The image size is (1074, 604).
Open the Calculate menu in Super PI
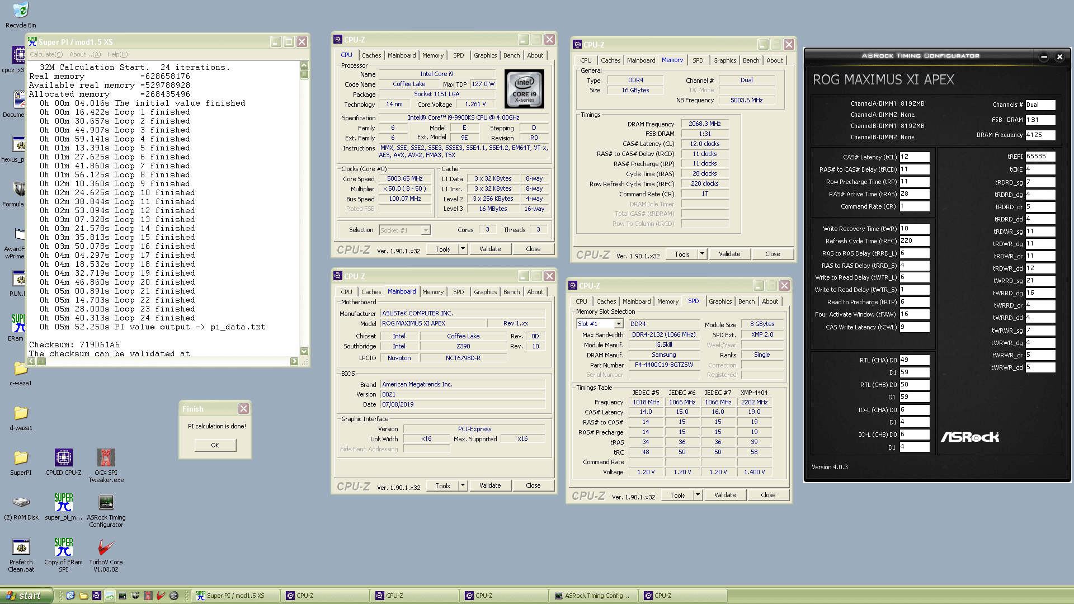pyautogui.click(x=46, y=54)
